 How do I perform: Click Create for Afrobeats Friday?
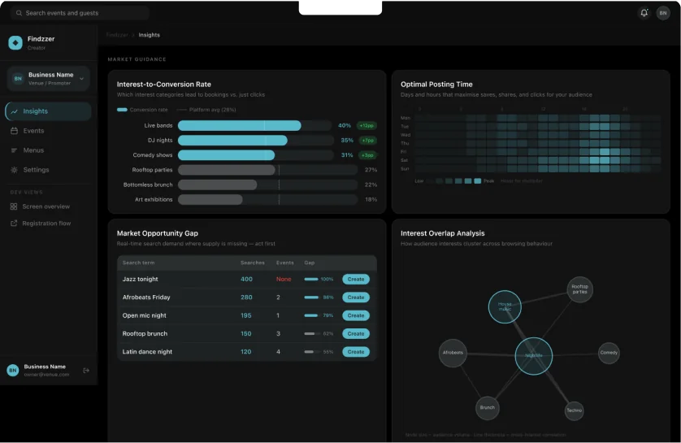point(356,298)
